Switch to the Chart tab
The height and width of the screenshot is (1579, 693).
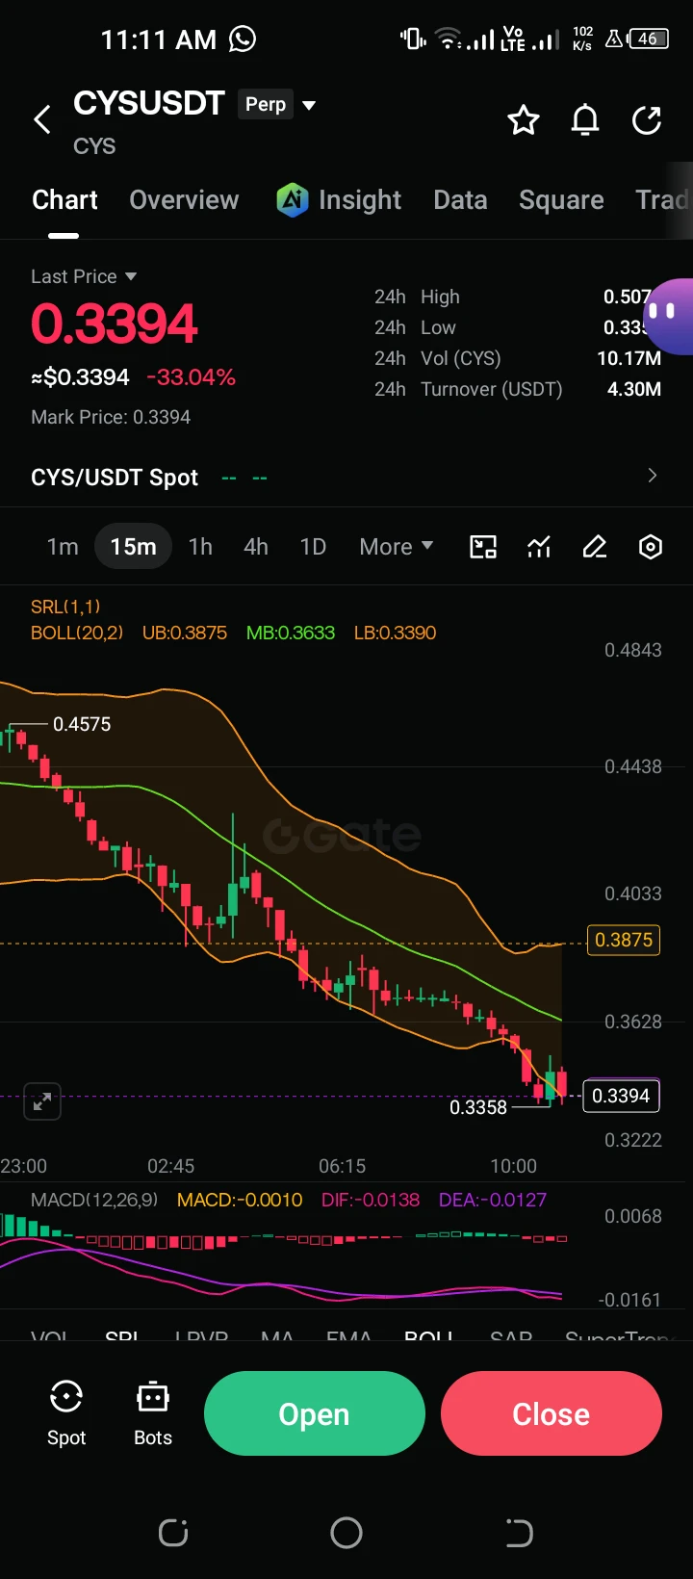coord(64,200)
